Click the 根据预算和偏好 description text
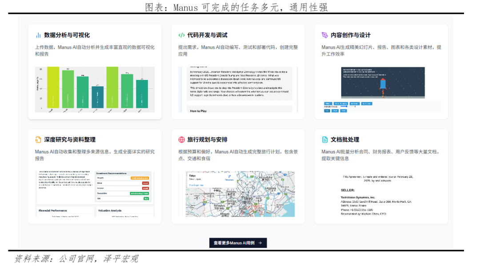Viewport: 480px width, 271px height. (238, 155)
